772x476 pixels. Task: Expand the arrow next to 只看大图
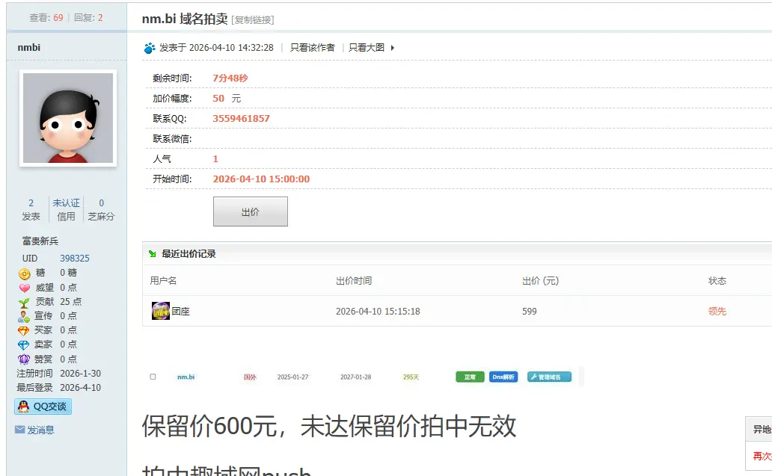point(393,48)
